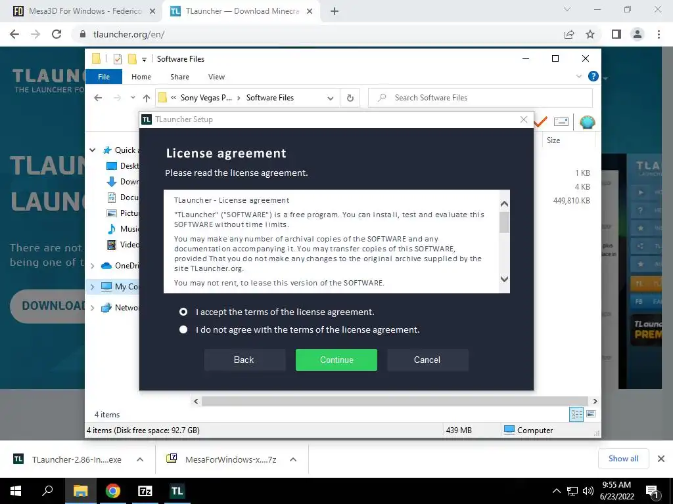Accept the terms of the license agreement
673x504 pixels.
(183, 312)
